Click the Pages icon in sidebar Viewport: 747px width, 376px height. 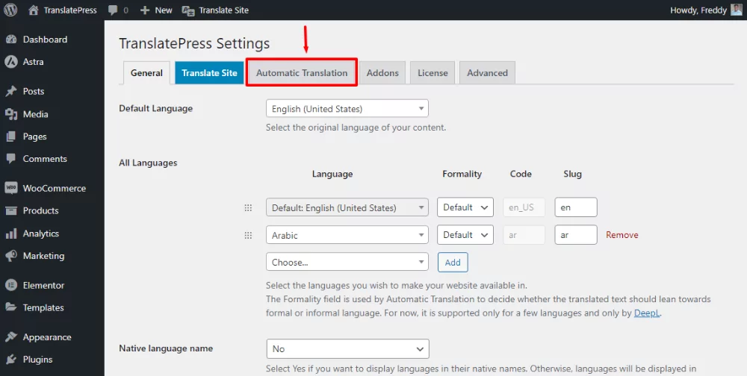tap(11, 137)
